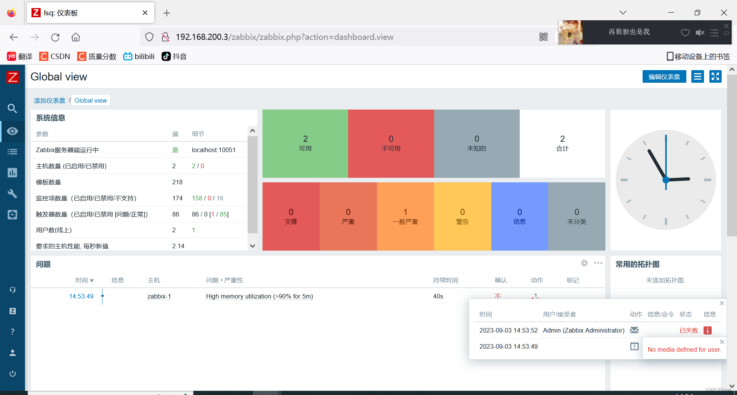The height and width of the screenshot is (395, 737).
Task: Open a new browser tab
Action: pyautogui.click(x=167, y=13)
